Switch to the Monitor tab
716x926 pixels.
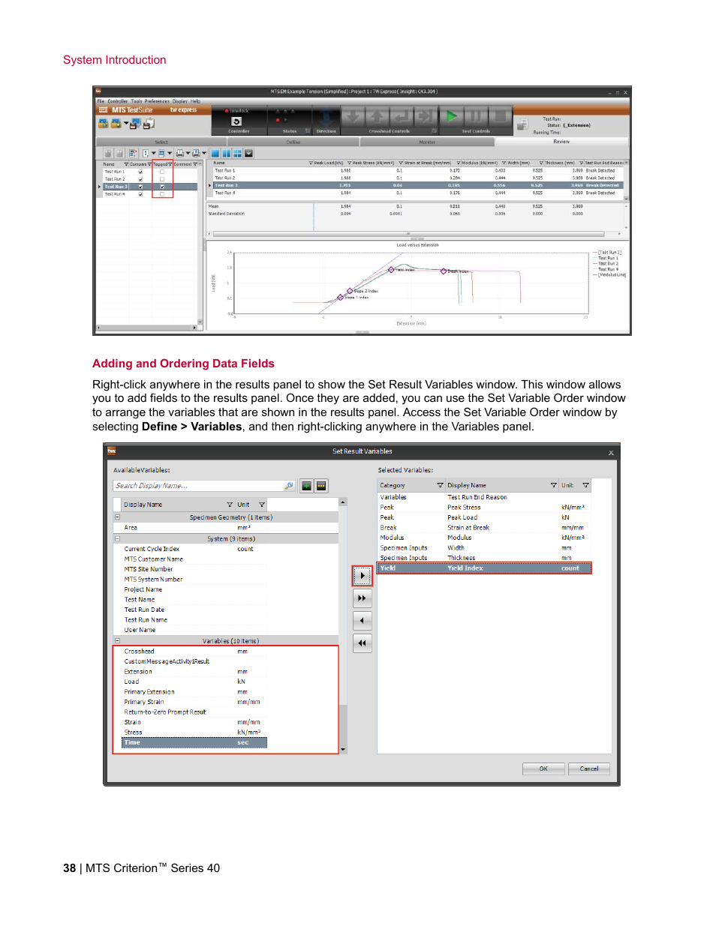point(427,142)
